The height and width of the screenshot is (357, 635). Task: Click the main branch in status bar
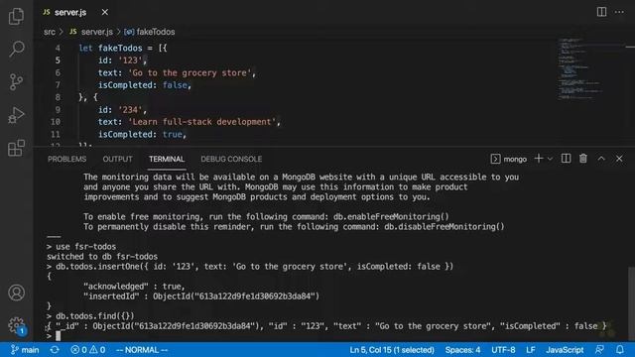(25, 350)
